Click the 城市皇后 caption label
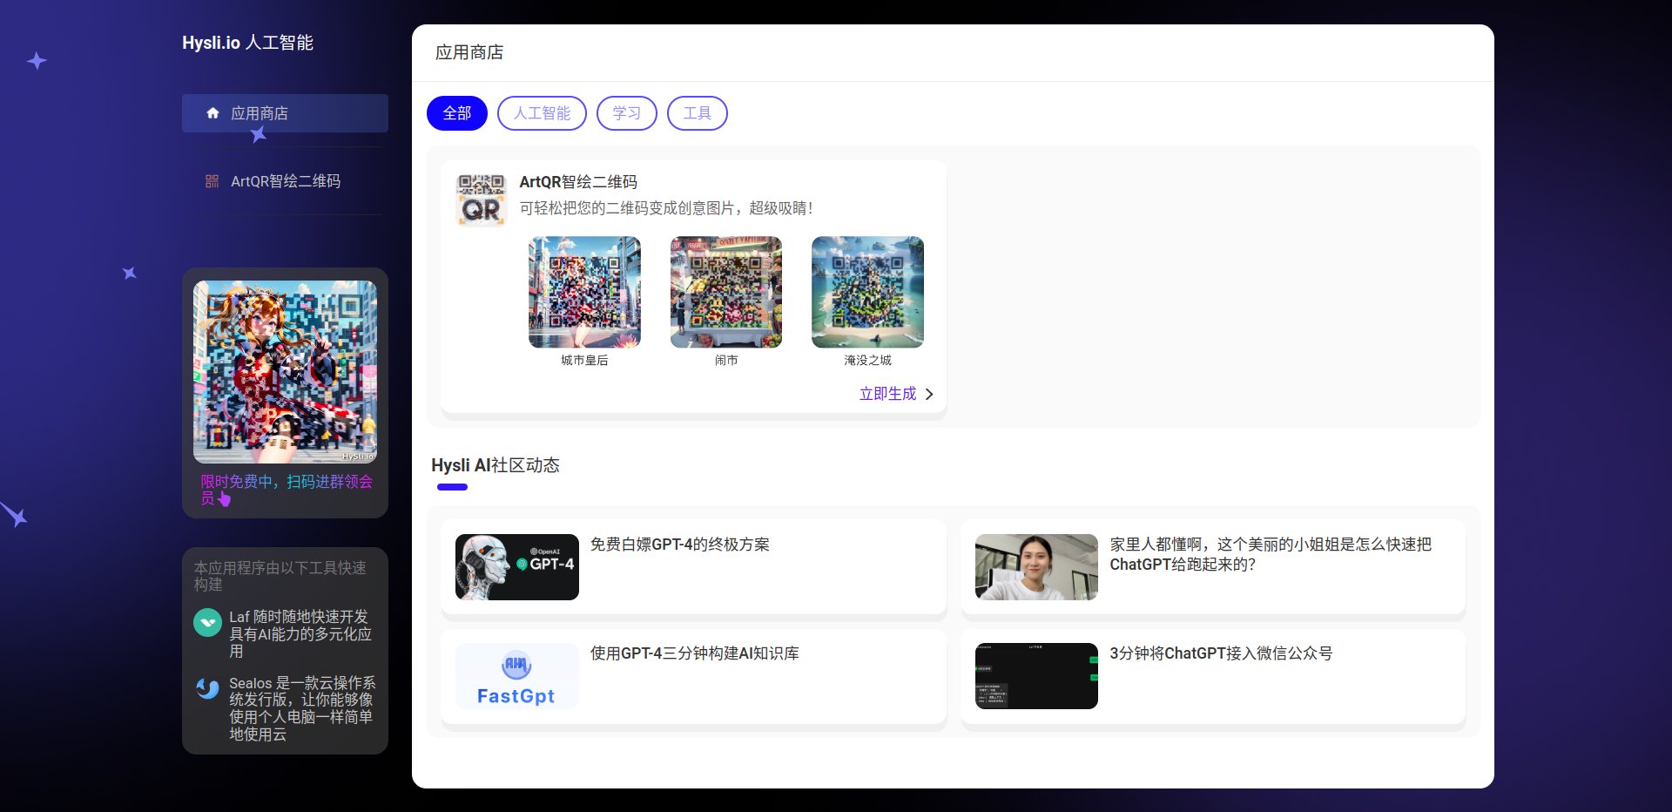Screen dimensions: 1672x812 tap(584, 360)
